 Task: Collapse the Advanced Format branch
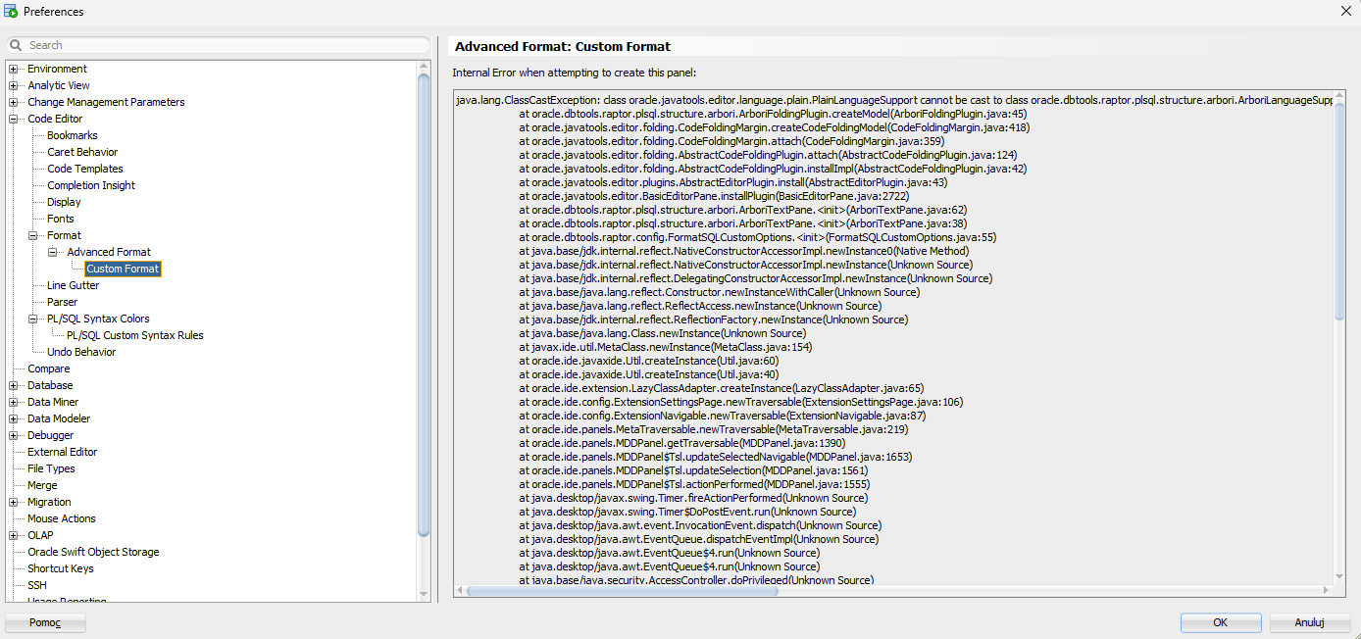click(x=52, y=251)
